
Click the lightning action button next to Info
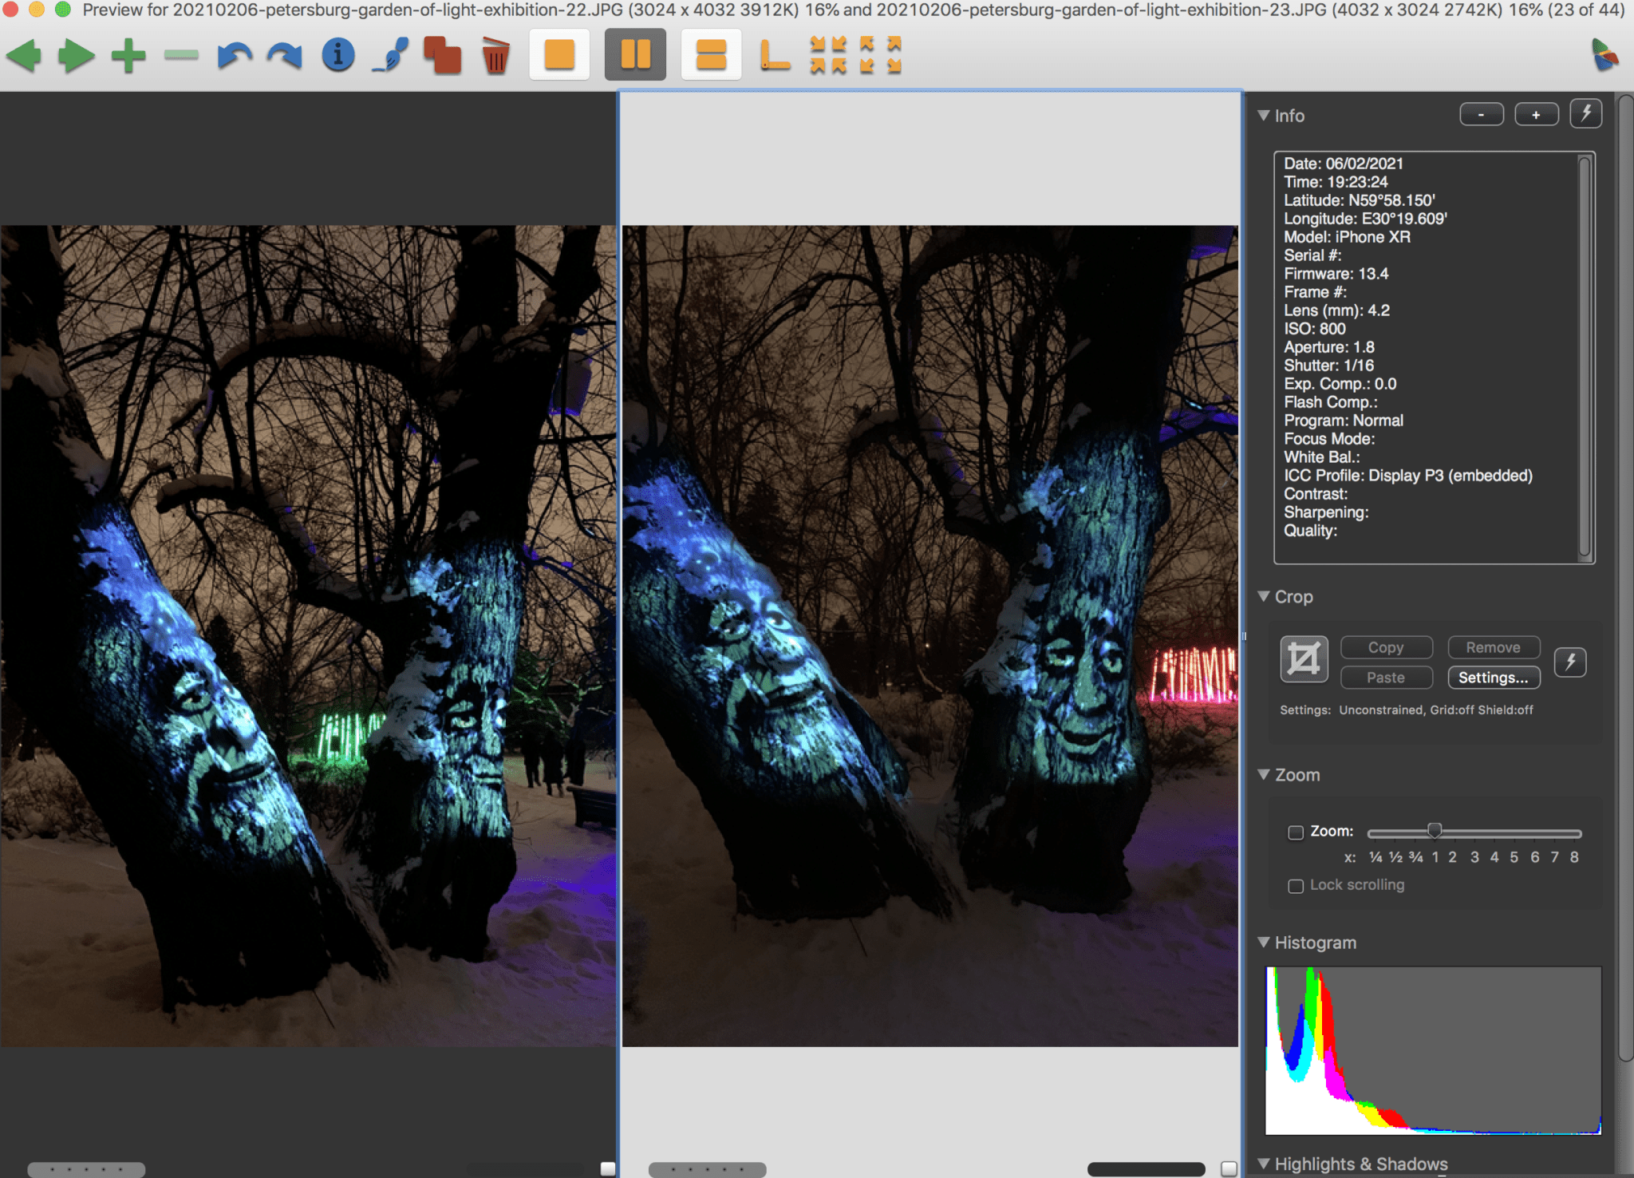pyautogui.click(x=1586, y=113)
